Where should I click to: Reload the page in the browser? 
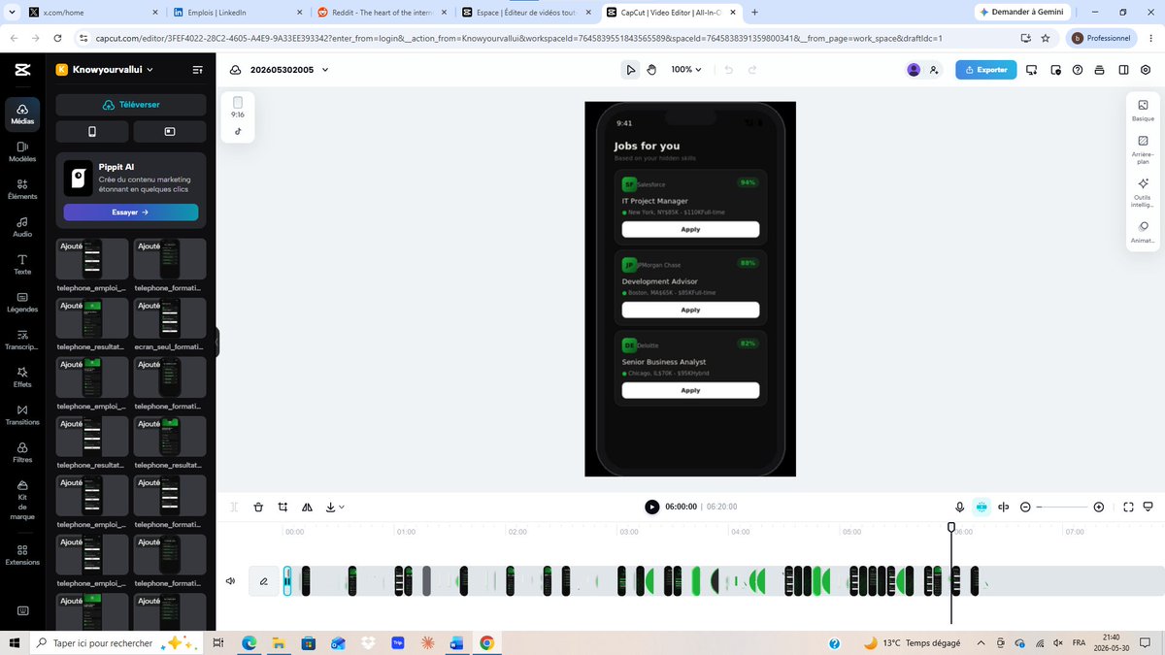[58, 38]
